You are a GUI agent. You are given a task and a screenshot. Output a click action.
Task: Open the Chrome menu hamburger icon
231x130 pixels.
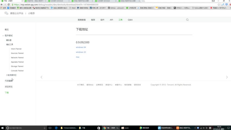point(230,5)
